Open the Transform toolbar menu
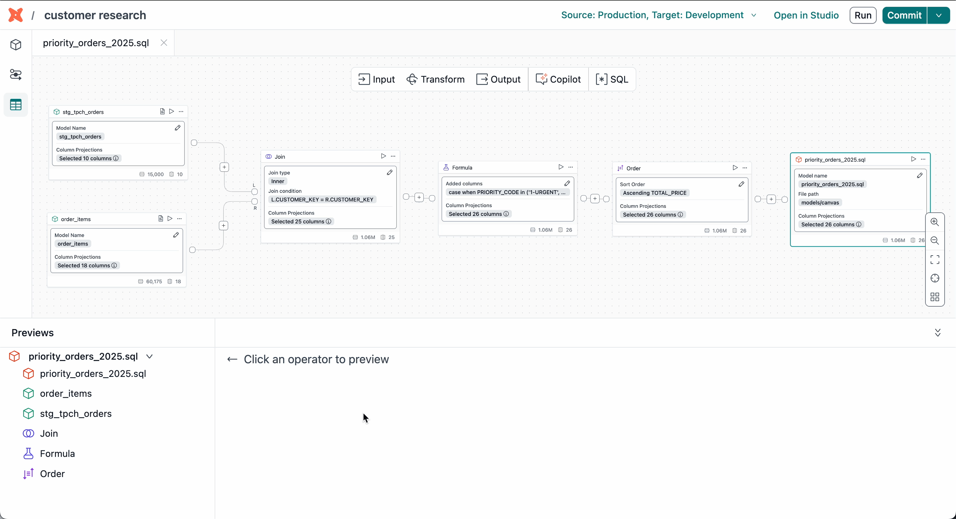 (435, 79)
